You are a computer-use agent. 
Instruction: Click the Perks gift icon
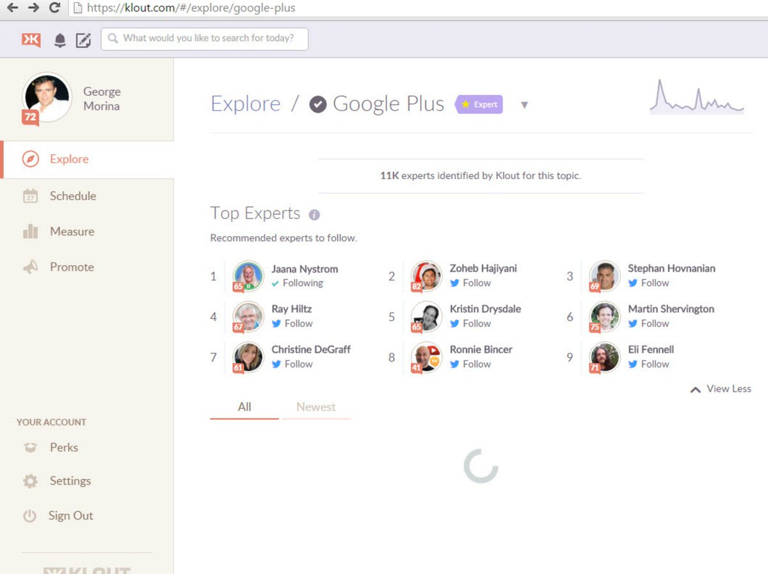(x=30, y=448)
